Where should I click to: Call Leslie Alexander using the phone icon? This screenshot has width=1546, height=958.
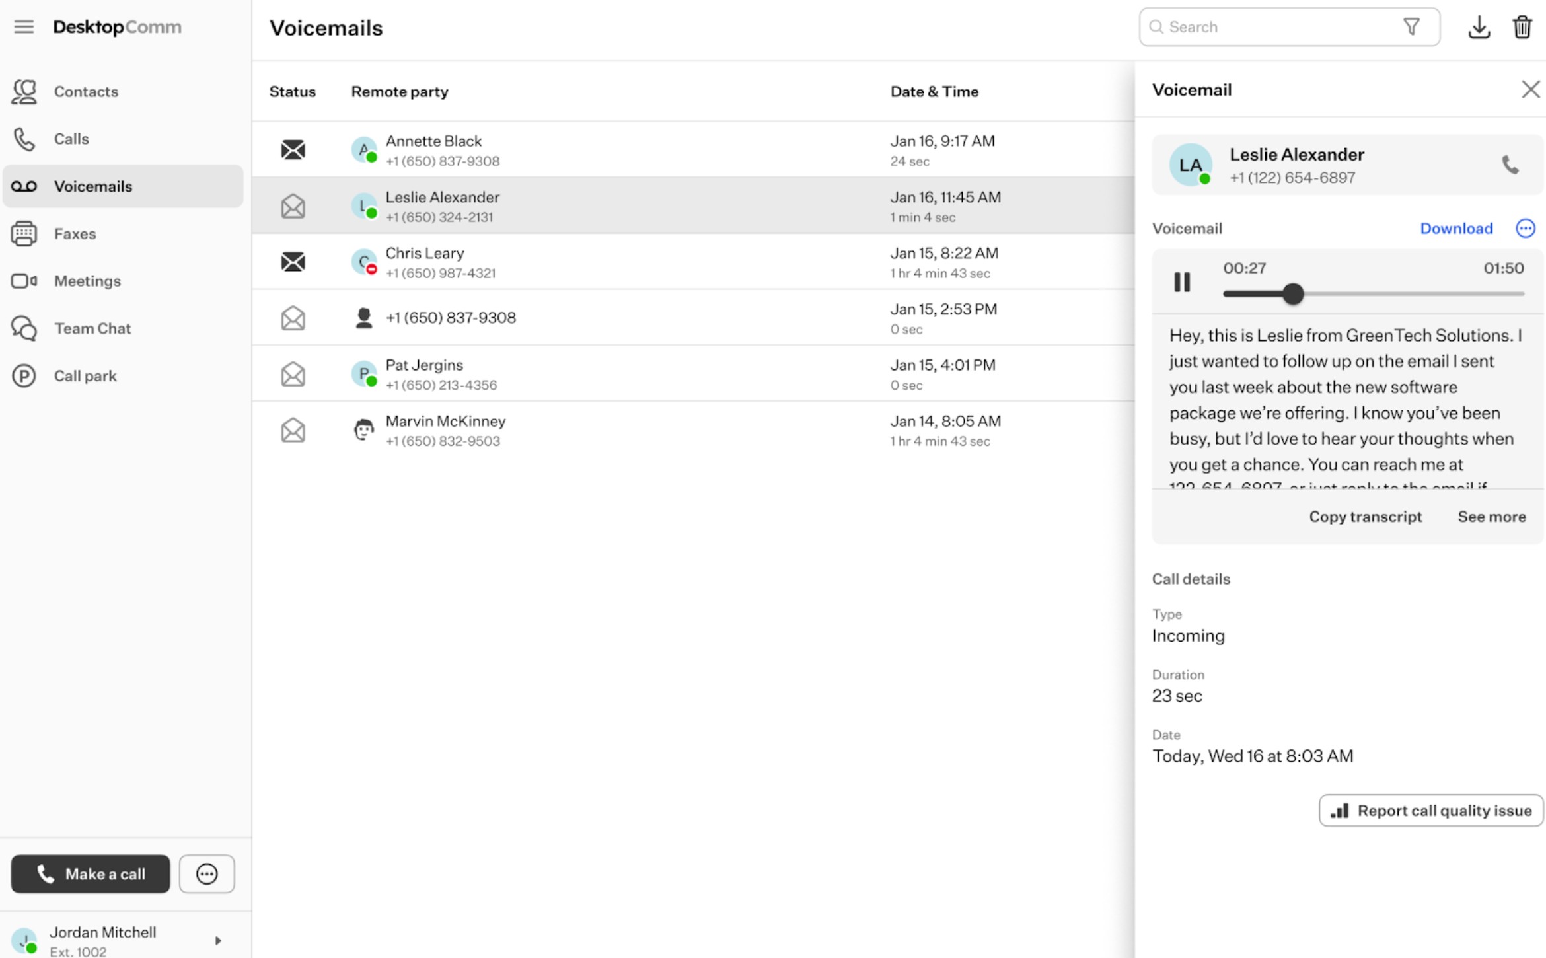[x=1510, y=165]
